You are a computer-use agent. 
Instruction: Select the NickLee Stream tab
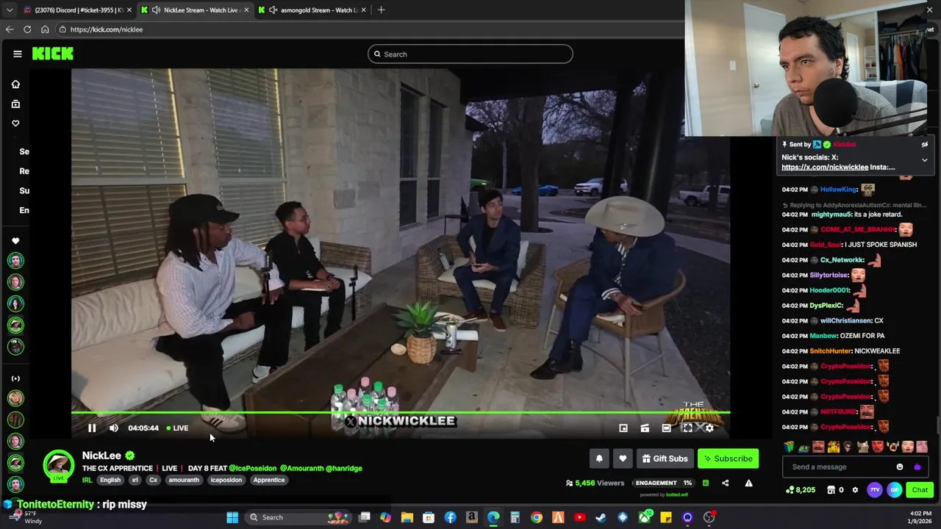(x=195, y=10)
